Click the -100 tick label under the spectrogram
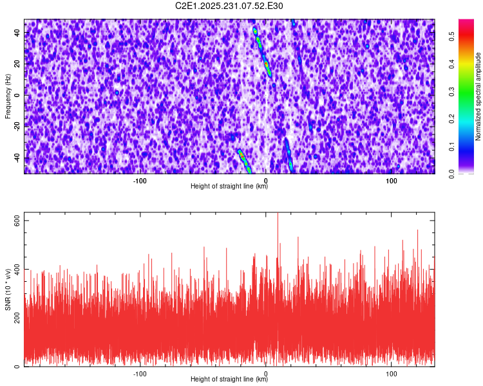The height and width of the screenshot is (386, 483). tap(140, 181)
